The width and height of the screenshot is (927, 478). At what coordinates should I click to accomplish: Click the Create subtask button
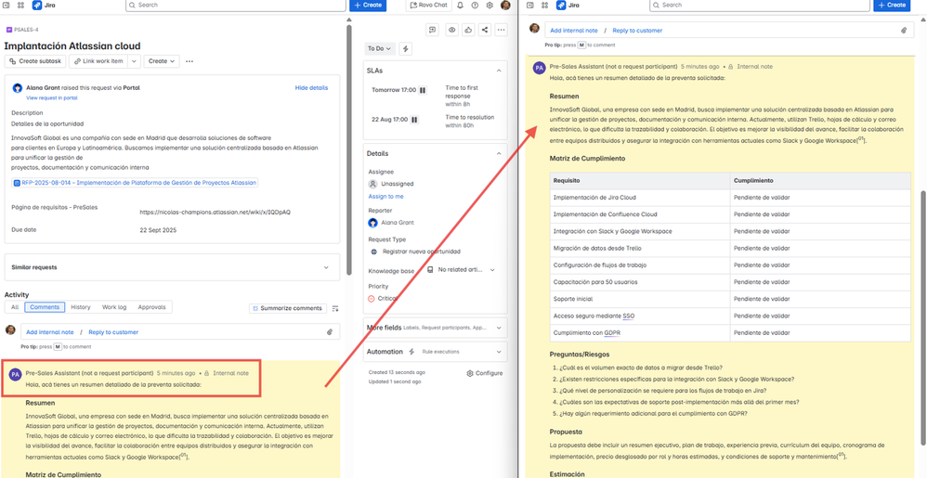click(x=35, y=61)
